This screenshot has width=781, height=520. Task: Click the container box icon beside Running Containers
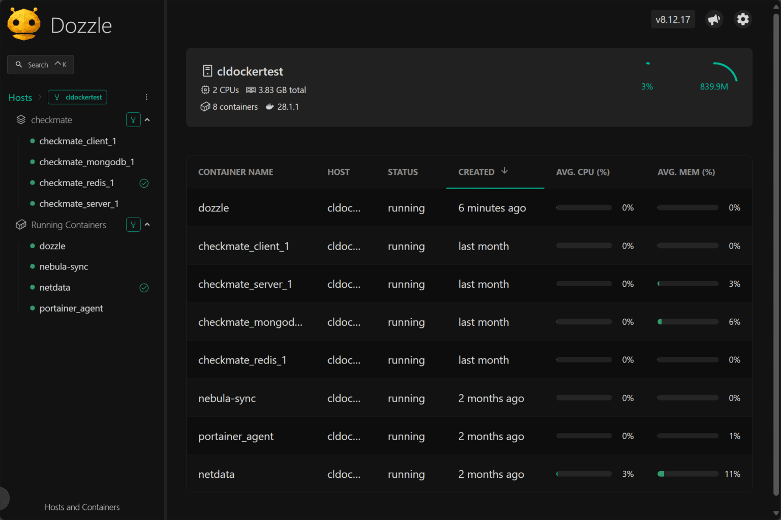point(20,224)
